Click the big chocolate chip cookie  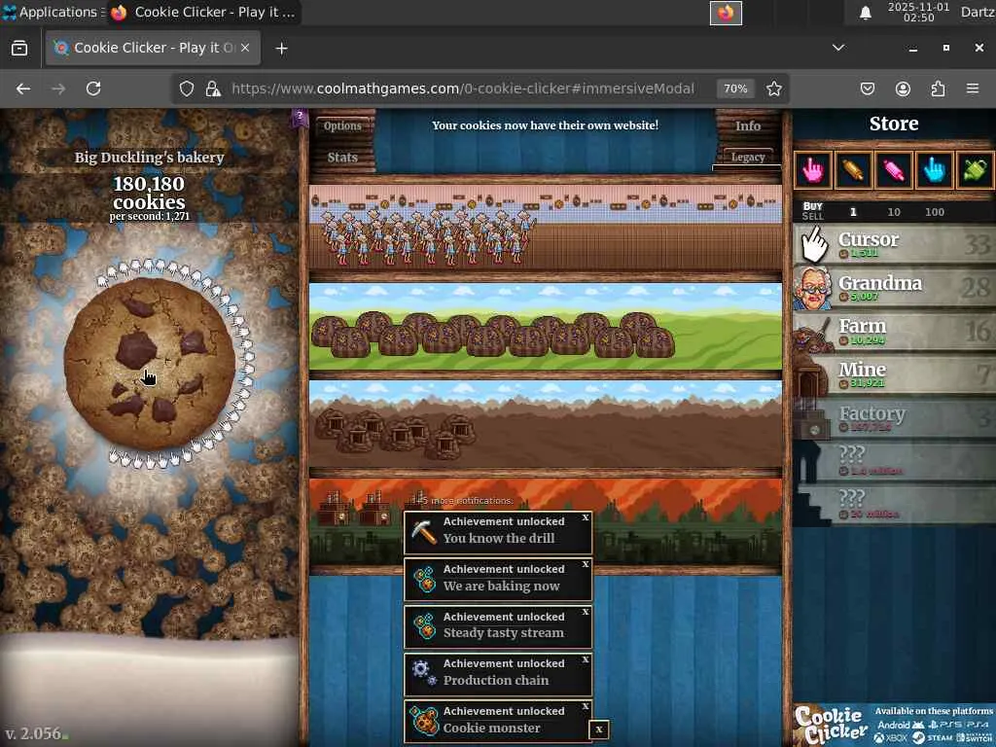click(150, 364)
